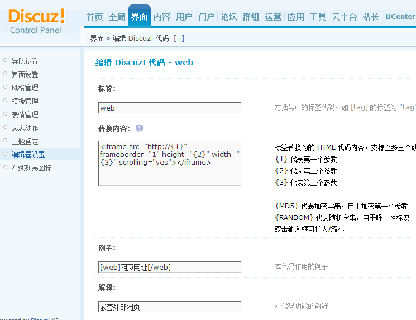The image size is (416, 320).
Task: Open the UCenter tab
Action: coord(400,17)
